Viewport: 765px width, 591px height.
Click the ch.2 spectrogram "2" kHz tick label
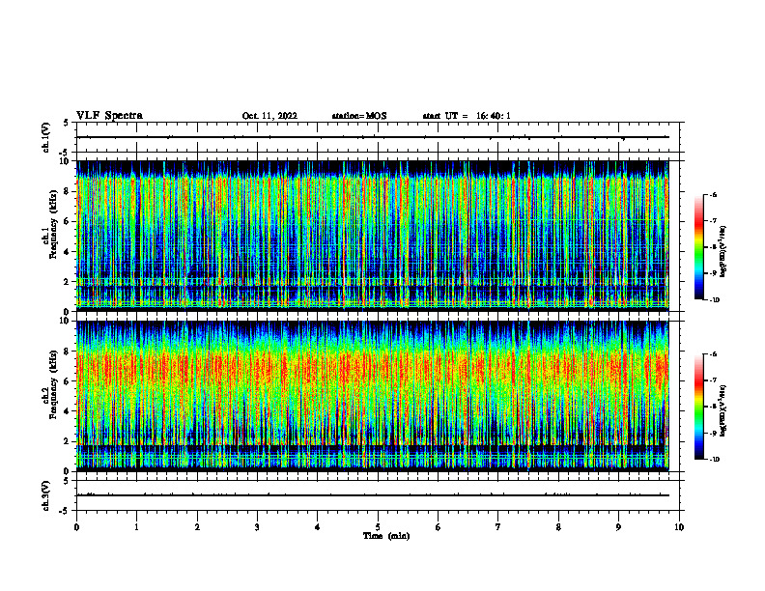click(68, 441)
